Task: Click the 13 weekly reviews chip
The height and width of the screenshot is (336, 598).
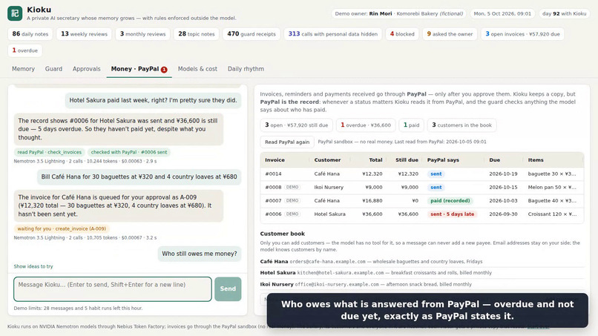Action: tap(85, 34)
